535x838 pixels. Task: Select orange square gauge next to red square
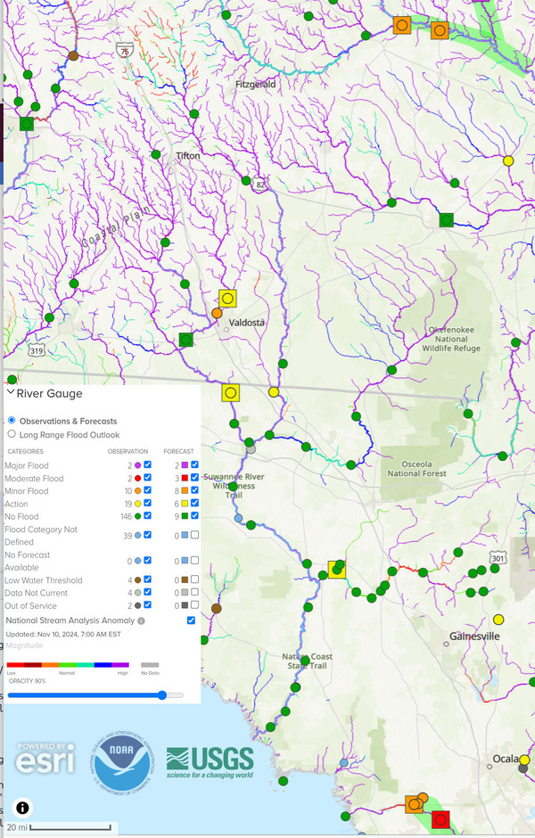pos(414,804)
